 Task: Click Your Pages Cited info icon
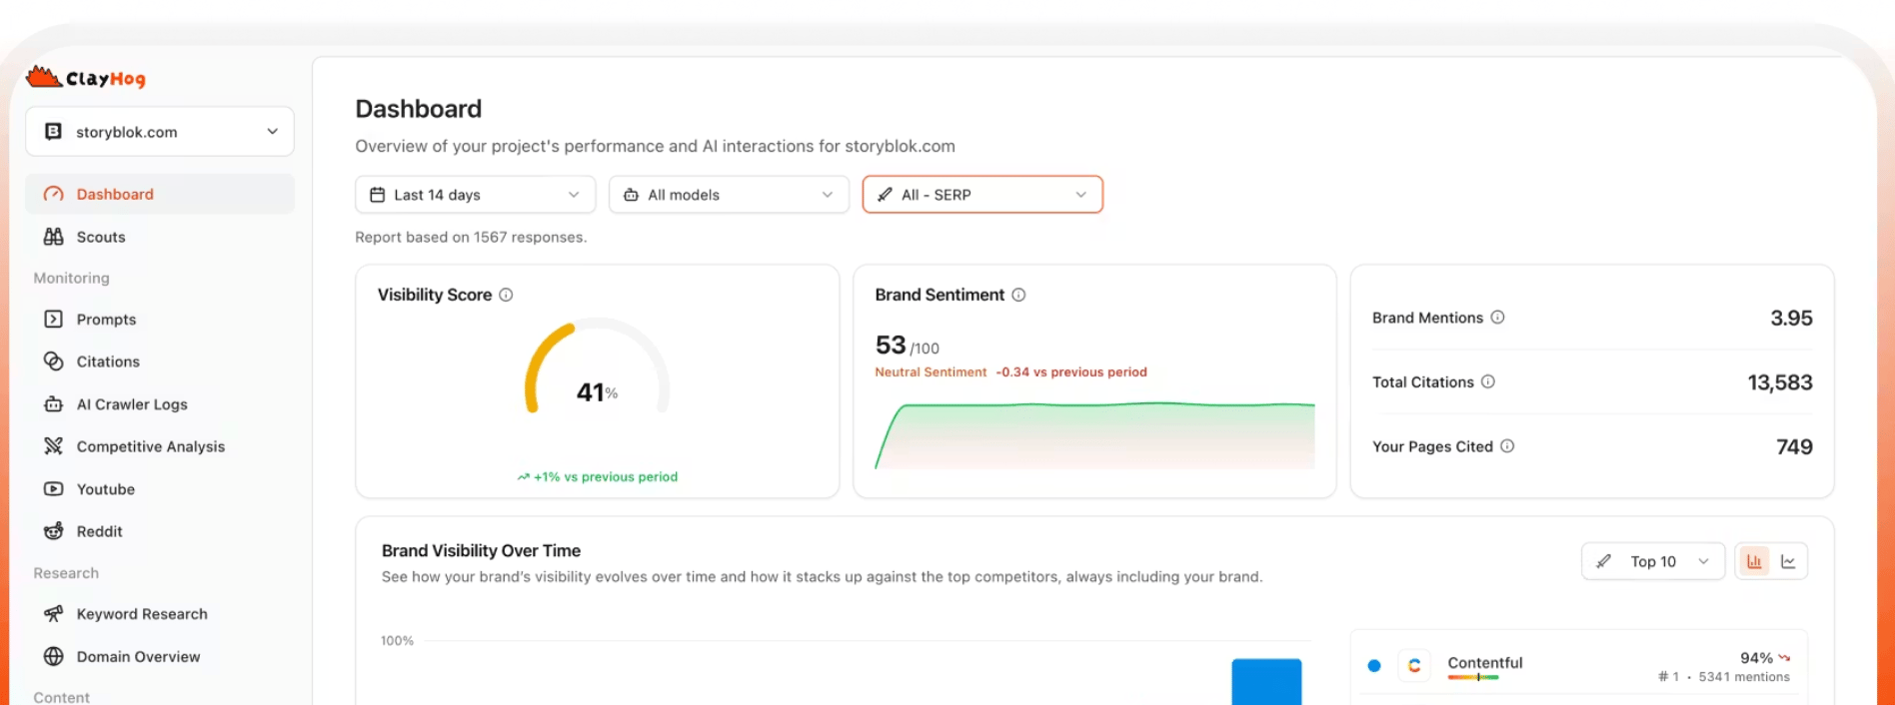coord(1507,446)
